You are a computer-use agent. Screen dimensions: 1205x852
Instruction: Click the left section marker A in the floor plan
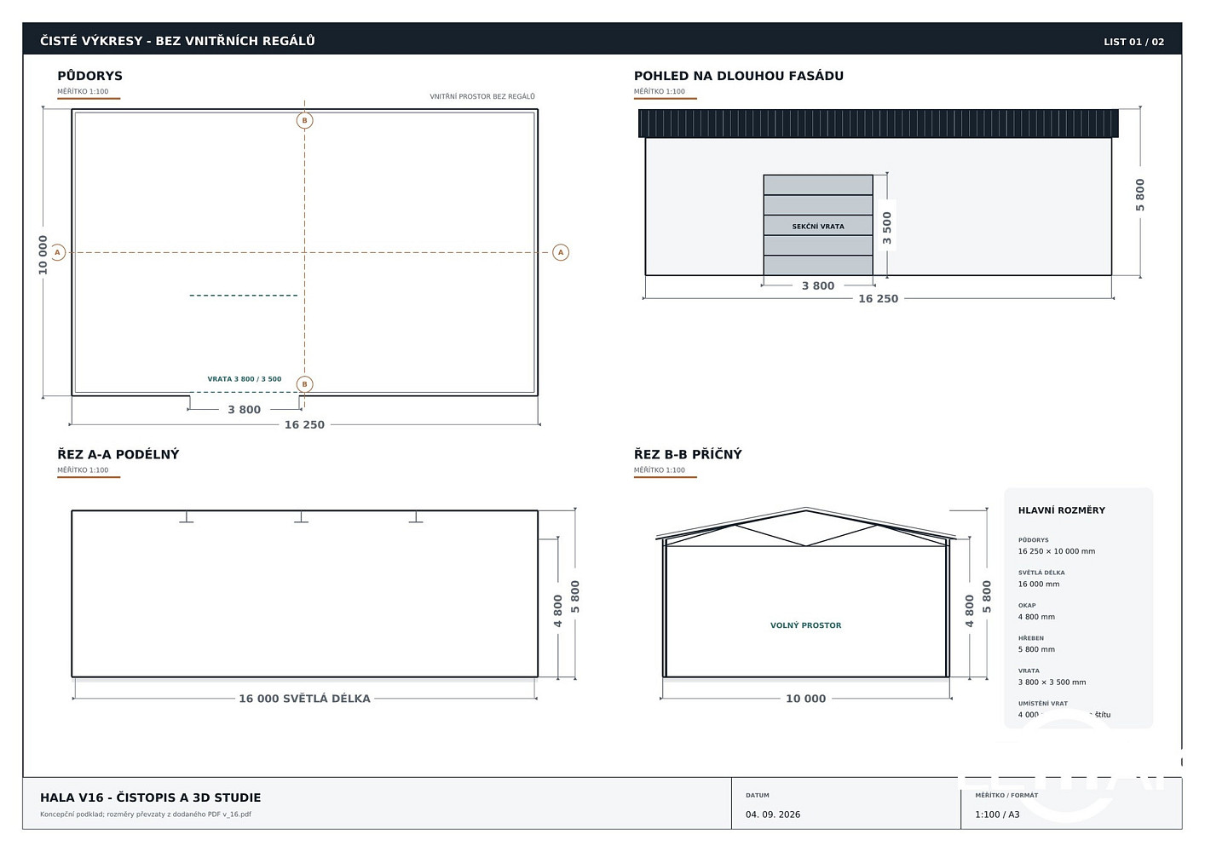pyautogui.click(x=58, y=252)
